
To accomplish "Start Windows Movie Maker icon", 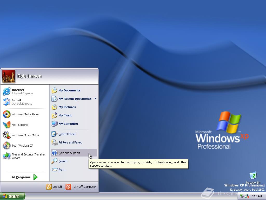I will coord(6,135).
